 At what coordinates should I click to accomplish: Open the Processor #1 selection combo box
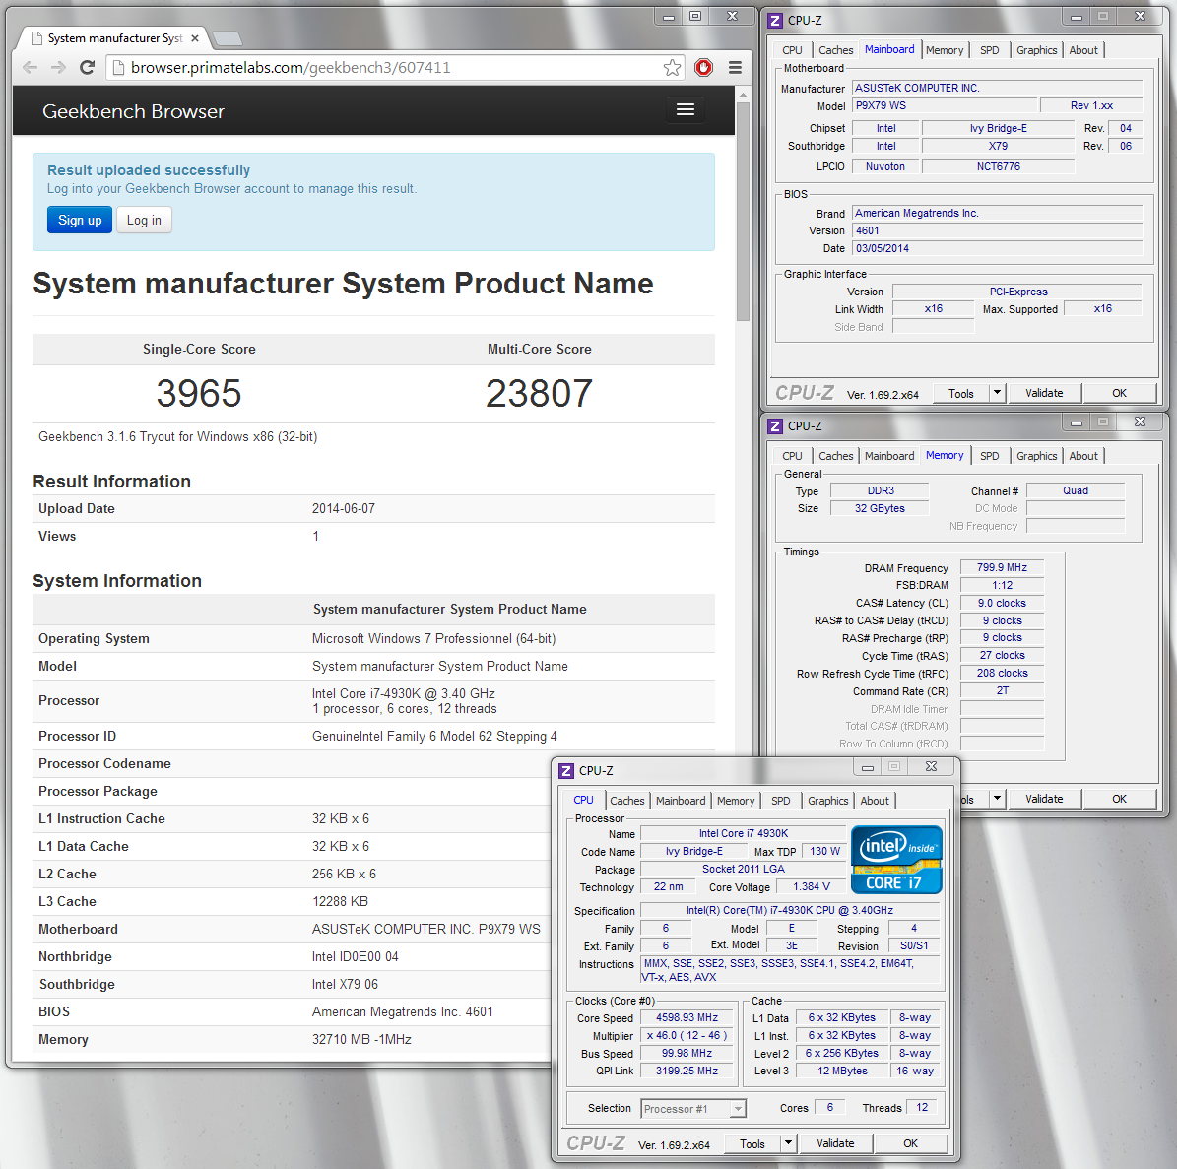(x=692, y=1108)
